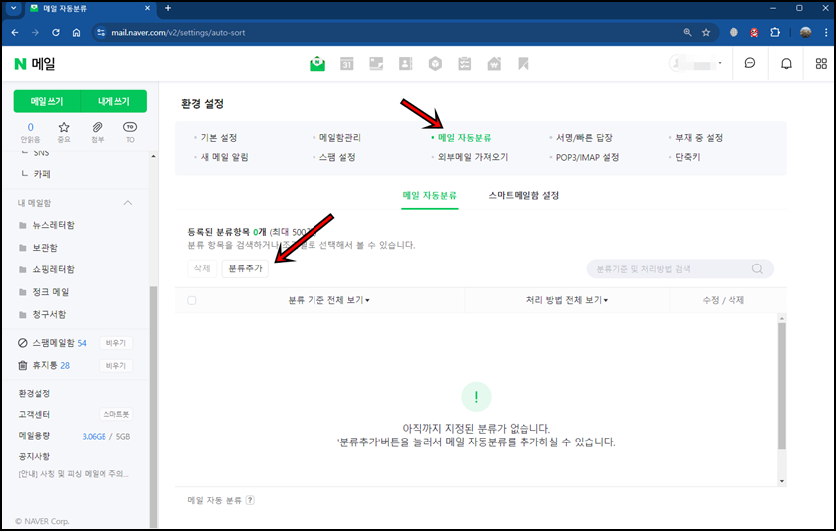The image size is (836, 531).
Task: Click the 삭제 button above the table
Action: pyautogui.click(x=202, y=268)
